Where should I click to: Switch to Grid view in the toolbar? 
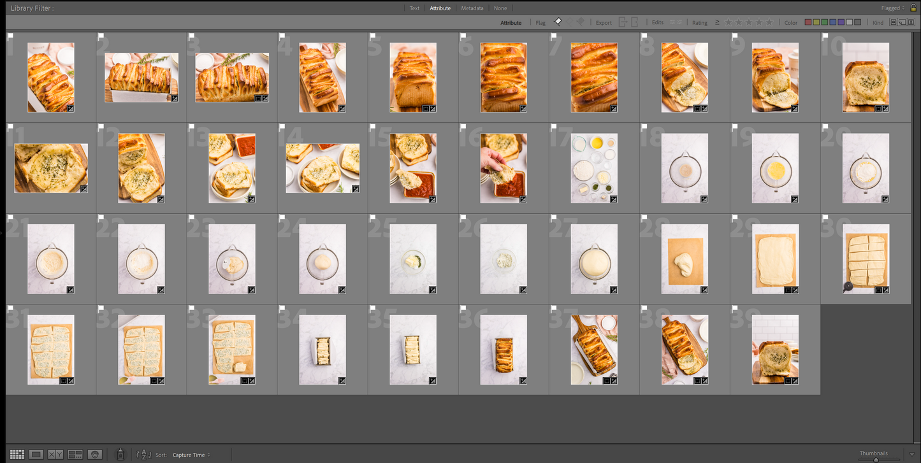(x=17, y=454)
